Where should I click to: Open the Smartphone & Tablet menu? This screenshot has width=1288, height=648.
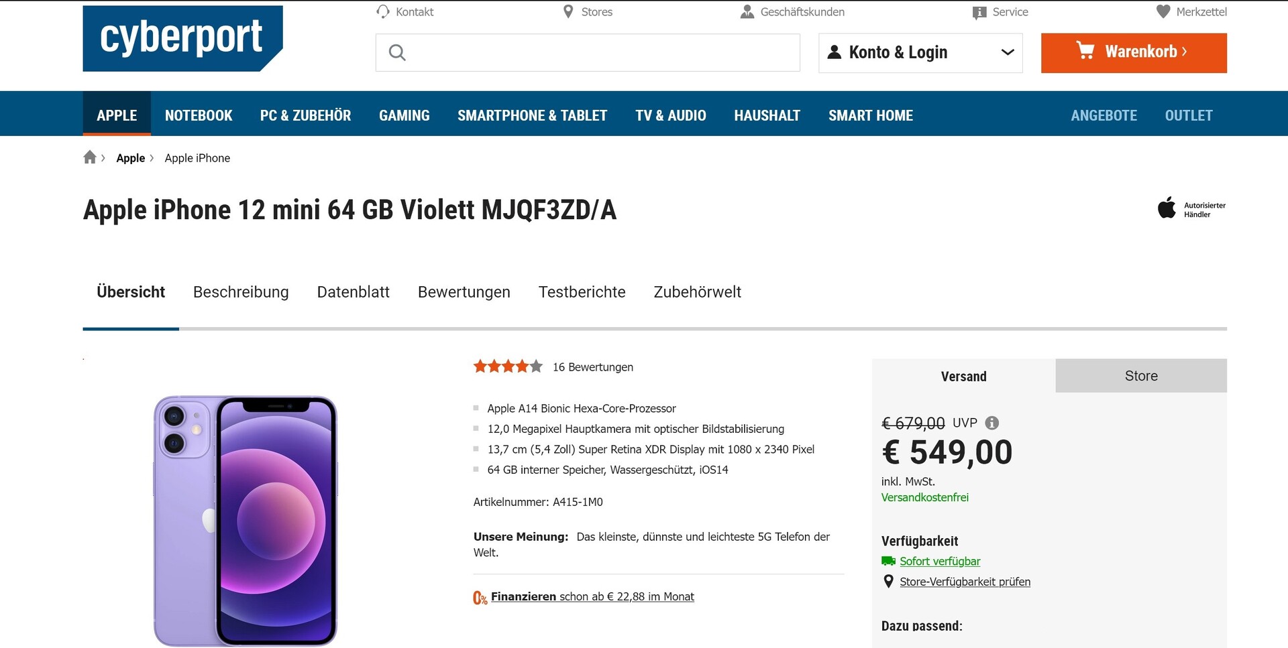coord(532,115)
